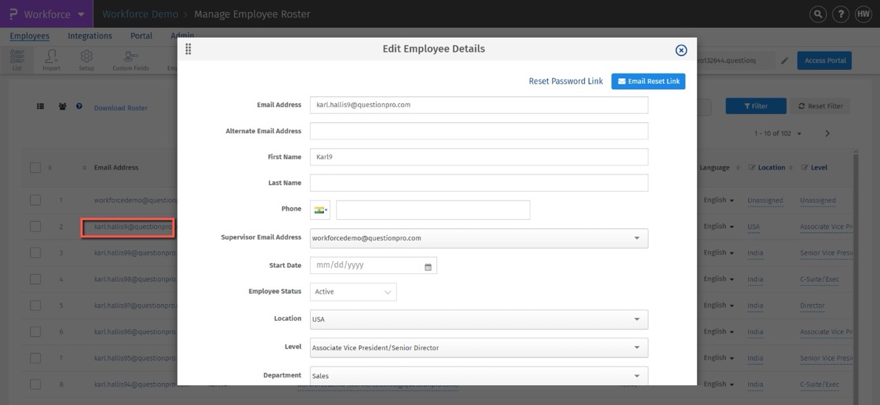Screen dimensions: 880x405
Task: Click the pencil edit icon beside portal URL
Action: point(785,60)
